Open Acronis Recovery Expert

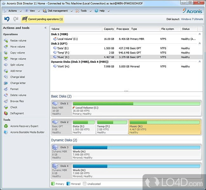[24, 126]
